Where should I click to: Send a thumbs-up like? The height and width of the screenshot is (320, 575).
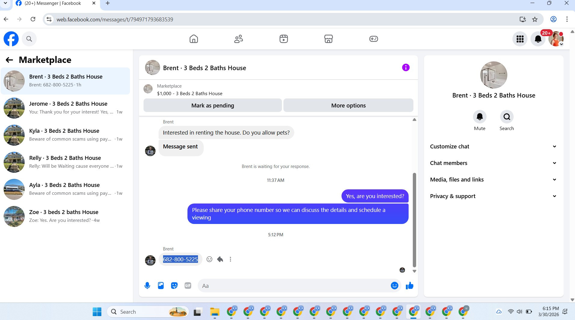(410, 286)
